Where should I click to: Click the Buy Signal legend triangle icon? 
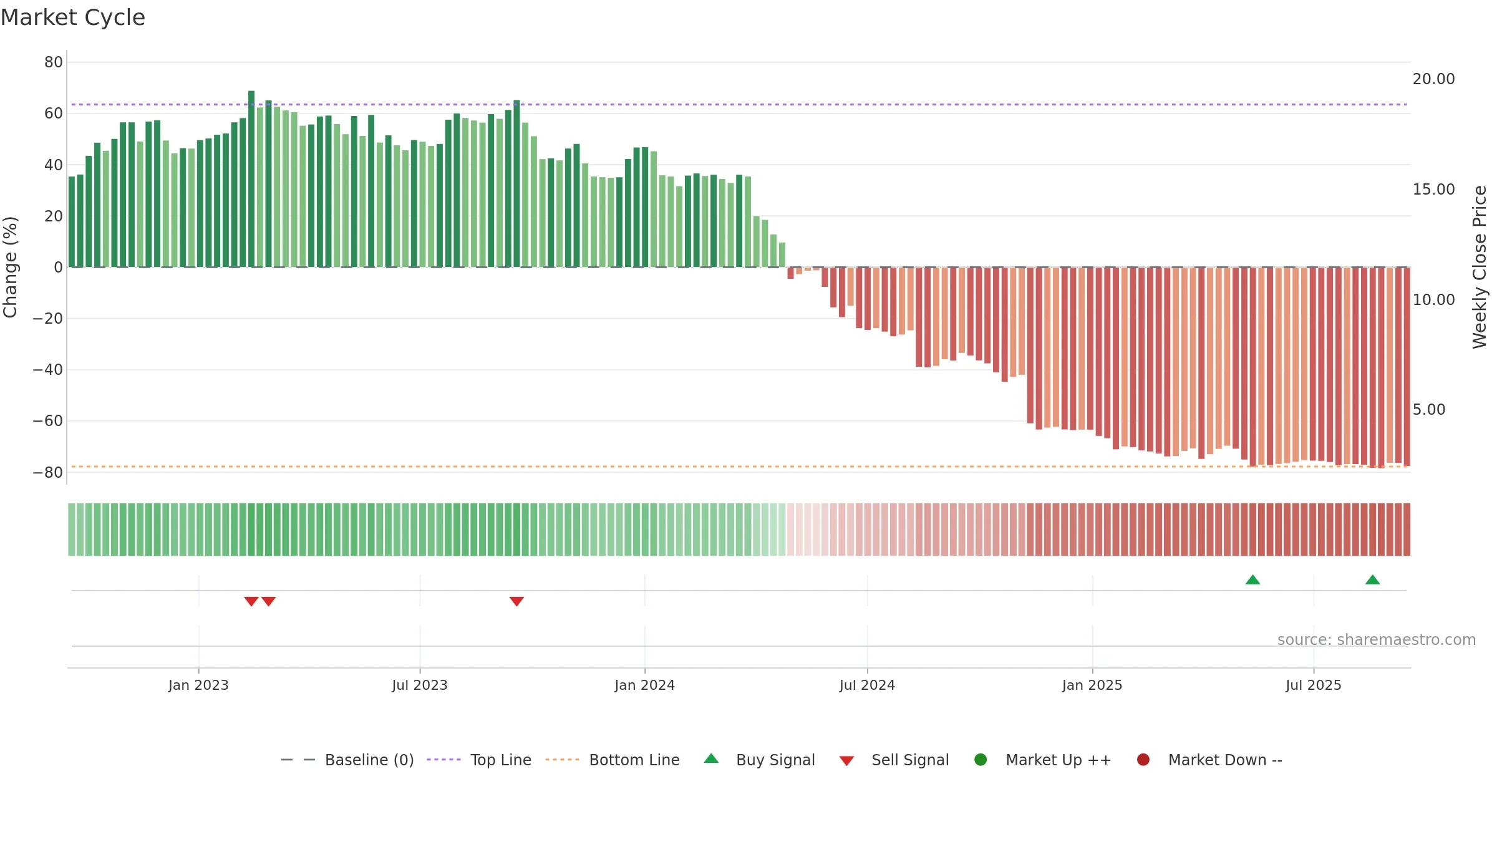click(x=711, y=758)
